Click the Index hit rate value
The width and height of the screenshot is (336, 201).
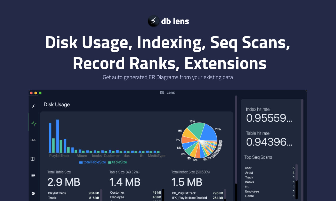tap(269, 118)
